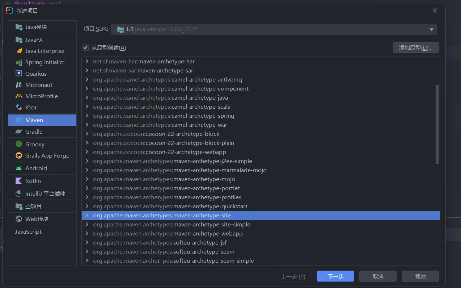
Task: Click the archetype list vertical scrollbar
Action: (x=437, y=124)
